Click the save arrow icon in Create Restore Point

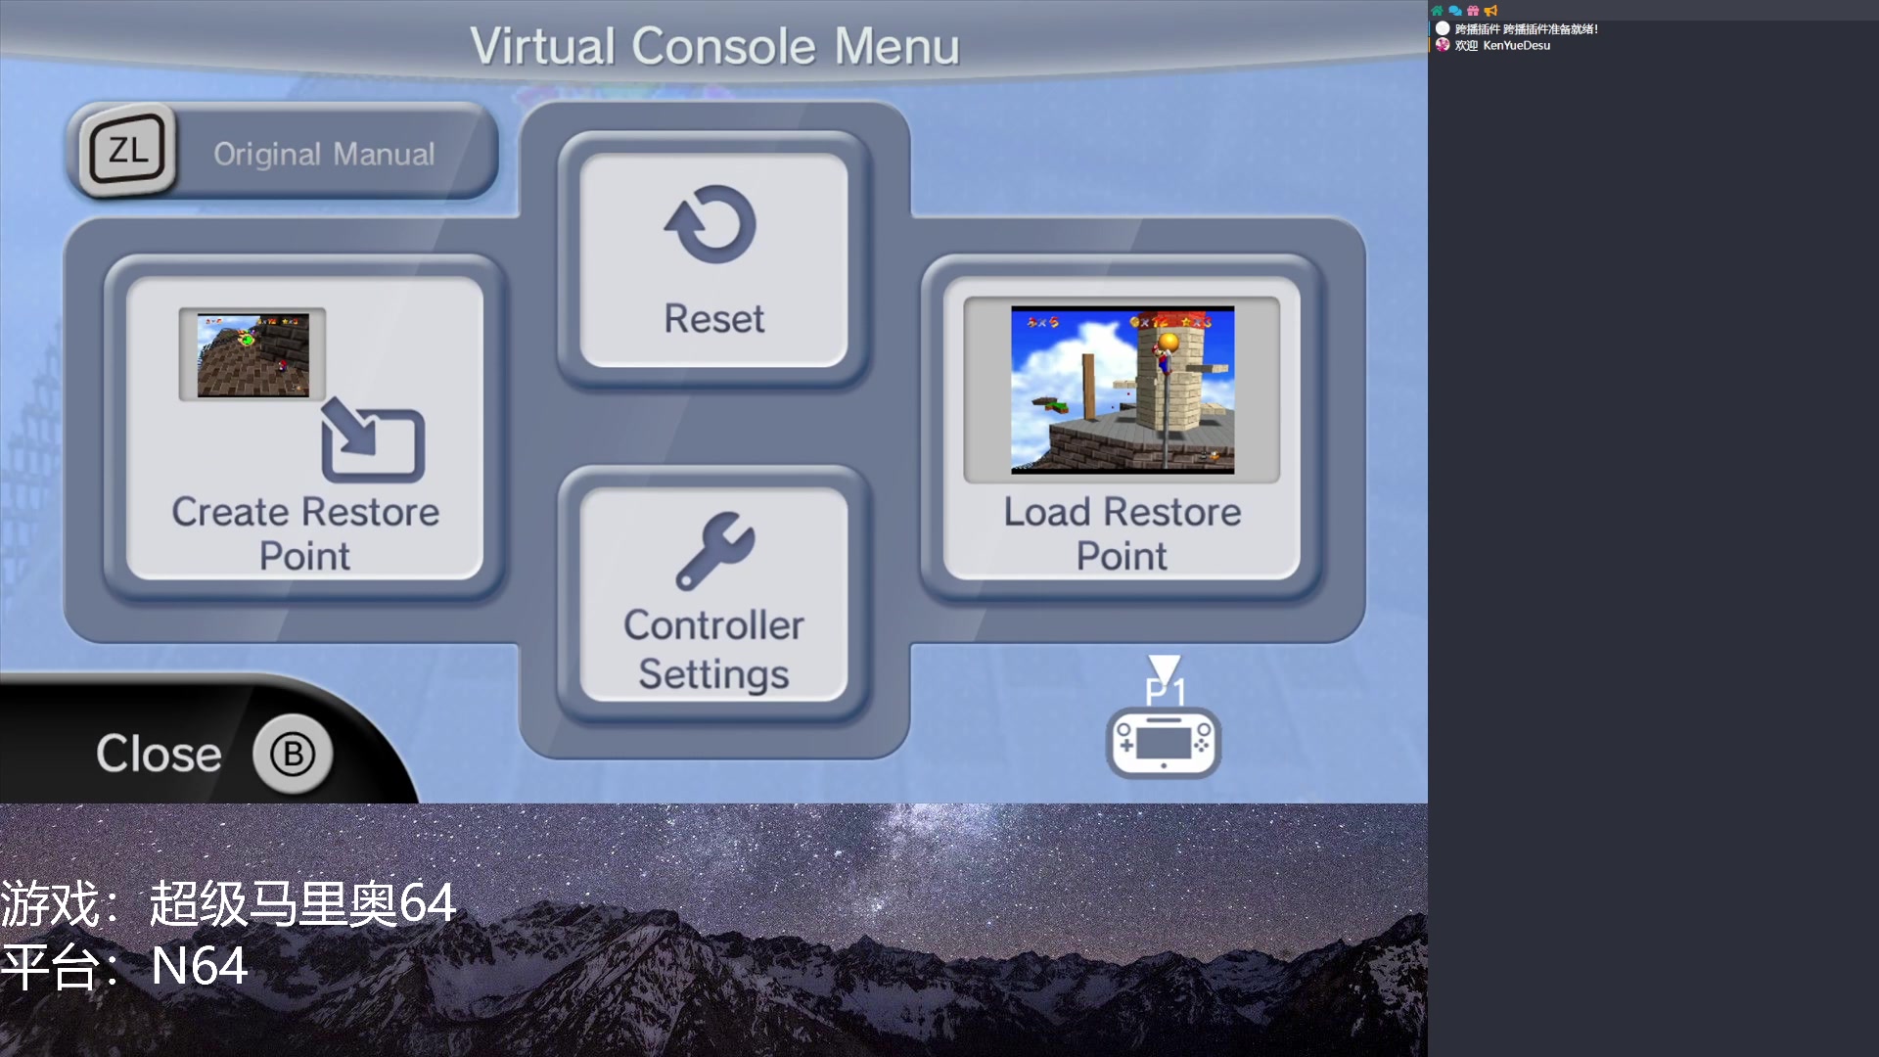[x=371, y=440]
